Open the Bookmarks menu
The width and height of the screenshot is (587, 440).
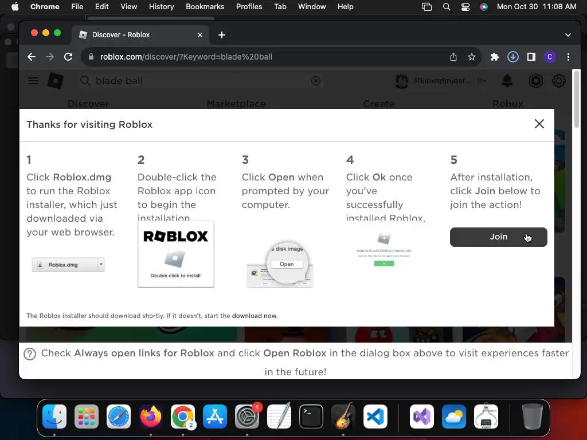(205, 6)
